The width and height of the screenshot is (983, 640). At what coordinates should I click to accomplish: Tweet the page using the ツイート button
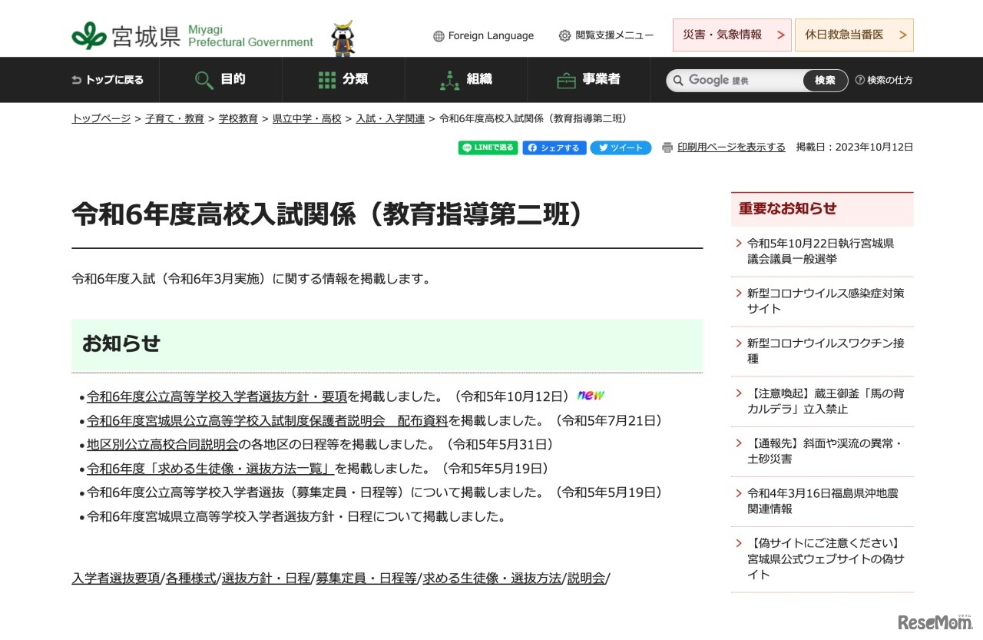[x=621, y=147]
